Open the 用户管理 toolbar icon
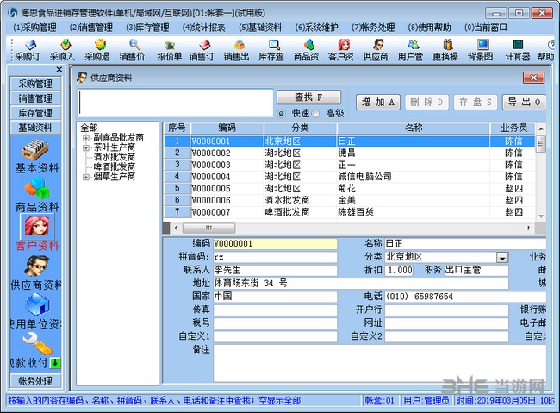The image size is (560, 413). click(414, 50)
